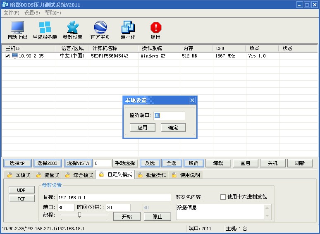Image resolution: width=320 pixels, height=234 pixels.
Task: Open the 官方主页 globe icon
Action: [x=100, y=27]
